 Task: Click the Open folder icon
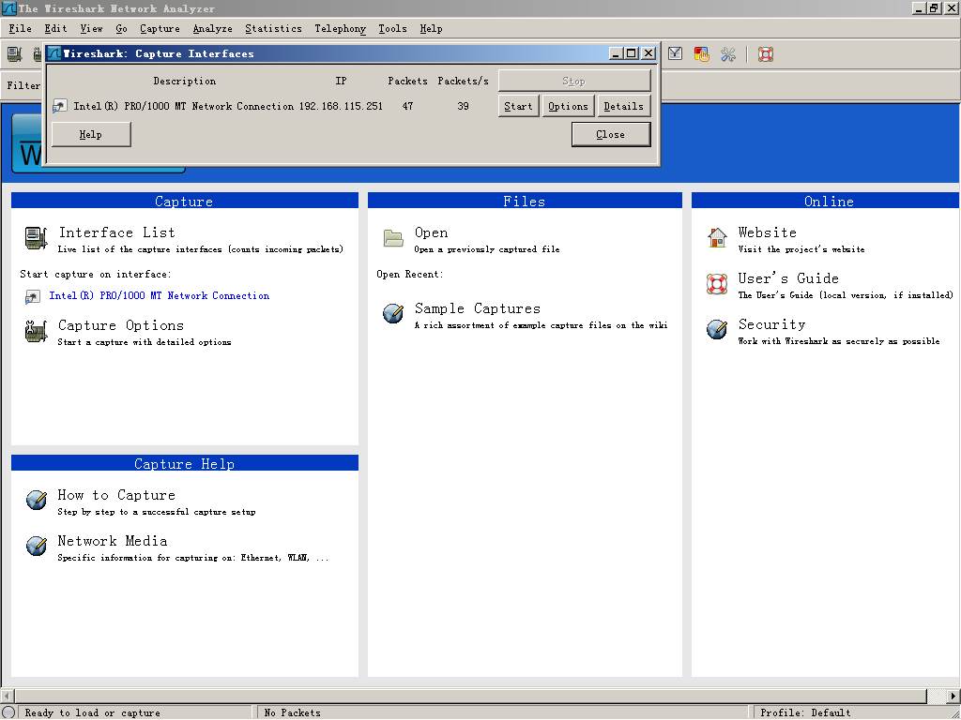[x=393, y=238]
